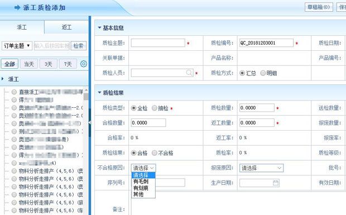
Task: Click the 生产日期 input field
Action: 259,183
